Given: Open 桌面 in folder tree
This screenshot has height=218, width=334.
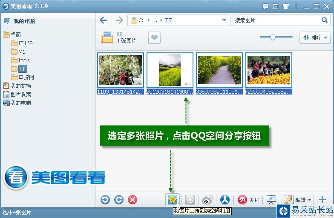Looking at the screenshot, I should click(12, 35).
